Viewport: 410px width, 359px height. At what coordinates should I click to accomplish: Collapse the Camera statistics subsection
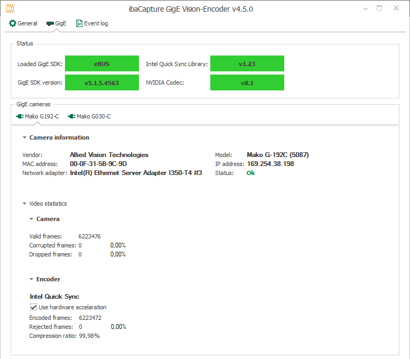pyautogui.click(x=31, y=219)
